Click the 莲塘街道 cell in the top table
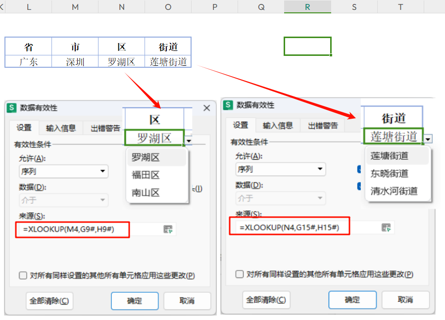 point(168,61)
